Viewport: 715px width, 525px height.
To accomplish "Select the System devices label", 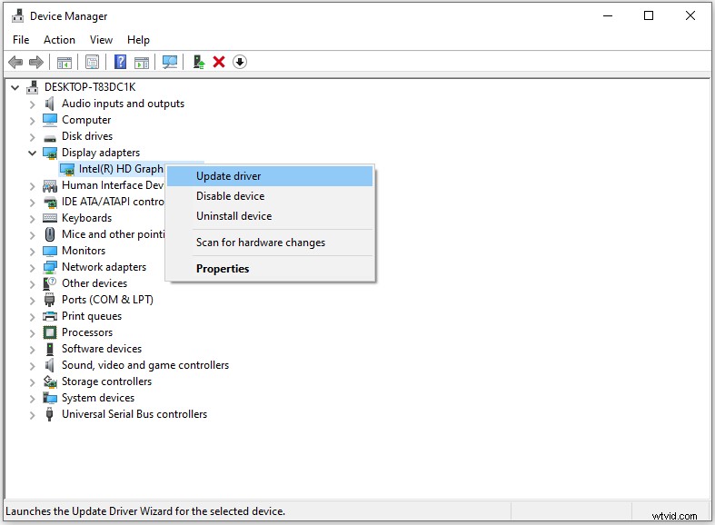I will point(98,398).
